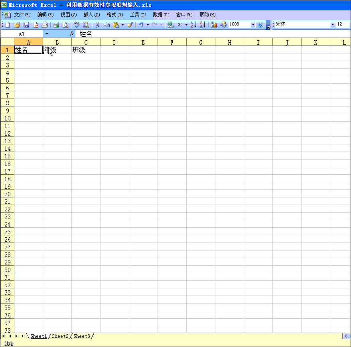Click the Cut scissors icon
Image resolution: width=351 pixels, height=347 pixels.
point(97,25)
